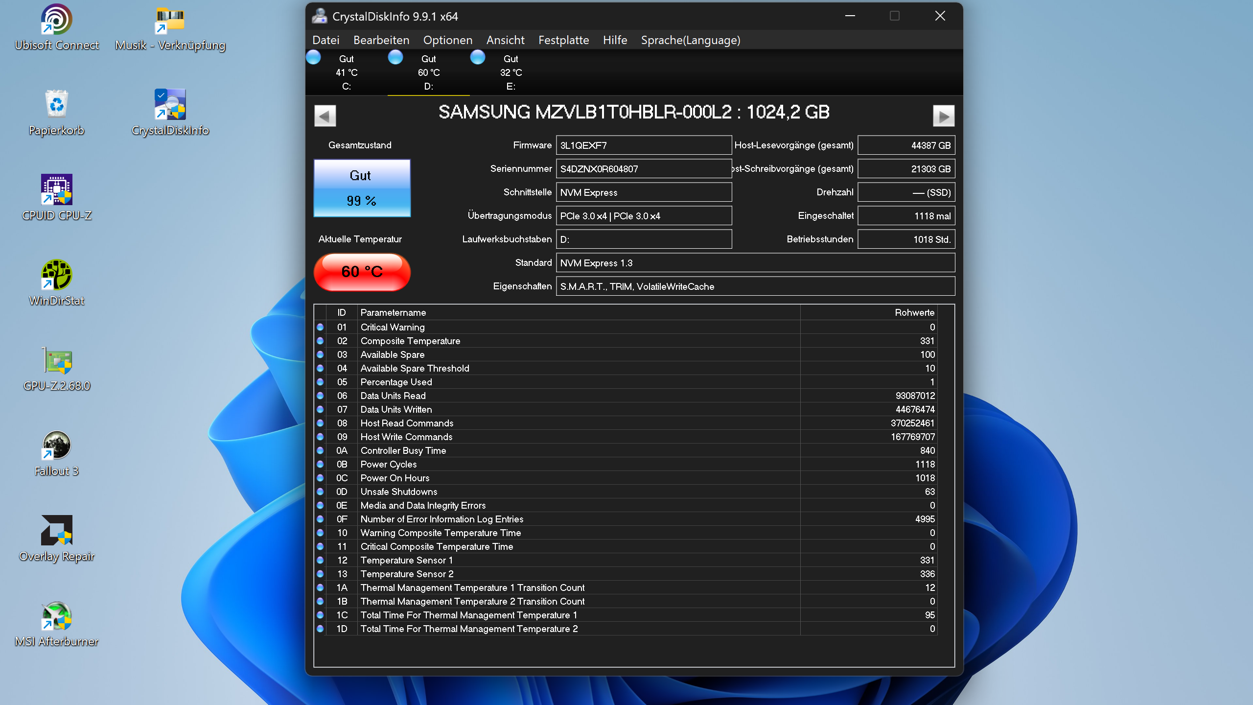This screenshot has height=705, width=1253.
Task: Click the Standard field NVM Express 1.3
Action: (755, 263)
